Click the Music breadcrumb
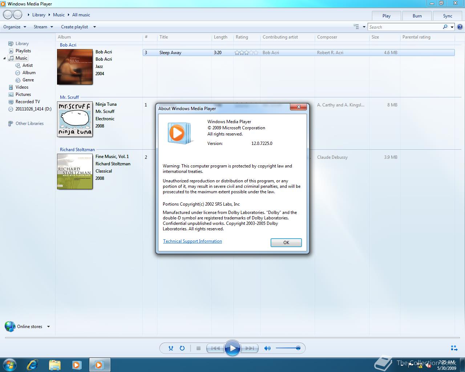The image size is (465, 372). tap(58, 15)
